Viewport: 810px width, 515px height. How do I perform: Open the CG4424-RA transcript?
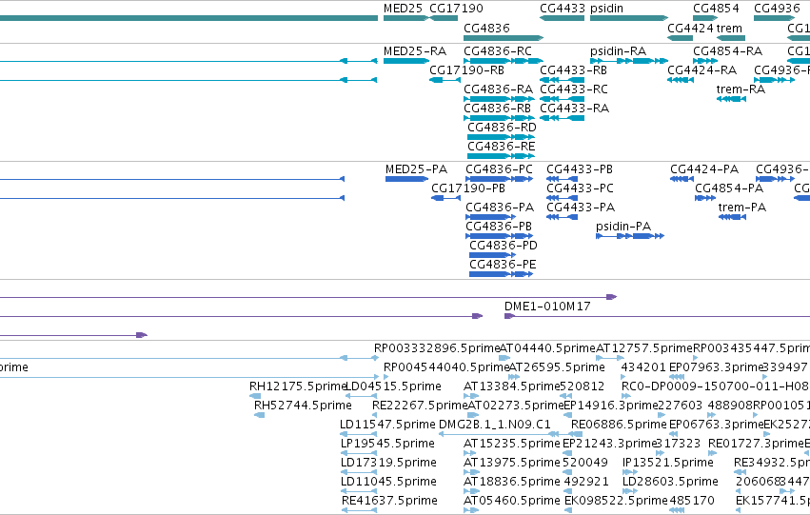[680, 80]
